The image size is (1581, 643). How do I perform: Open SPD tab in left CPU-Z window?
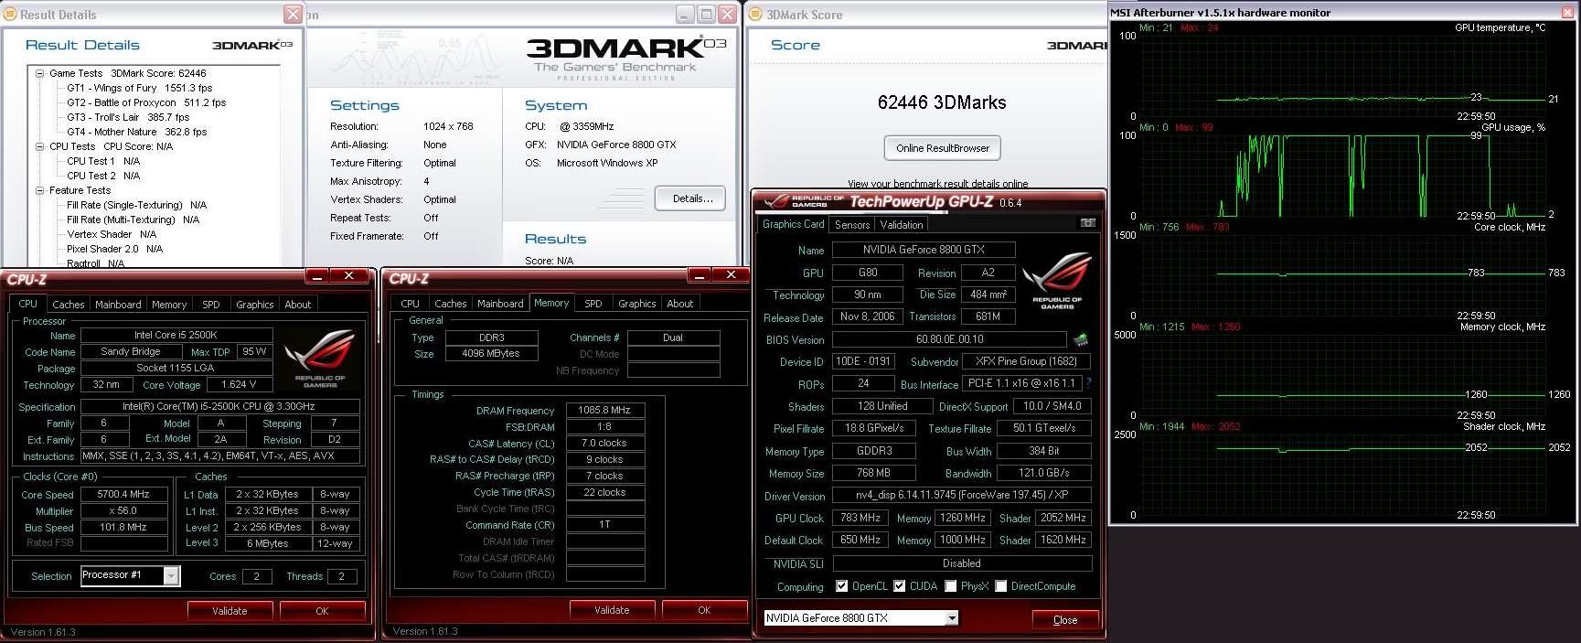tap(211, 305)
